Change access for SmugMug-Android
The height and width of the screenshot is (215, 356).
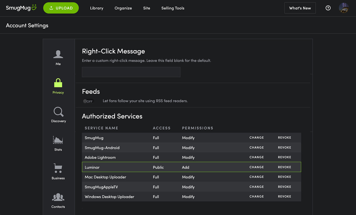(x=256, y=148)
